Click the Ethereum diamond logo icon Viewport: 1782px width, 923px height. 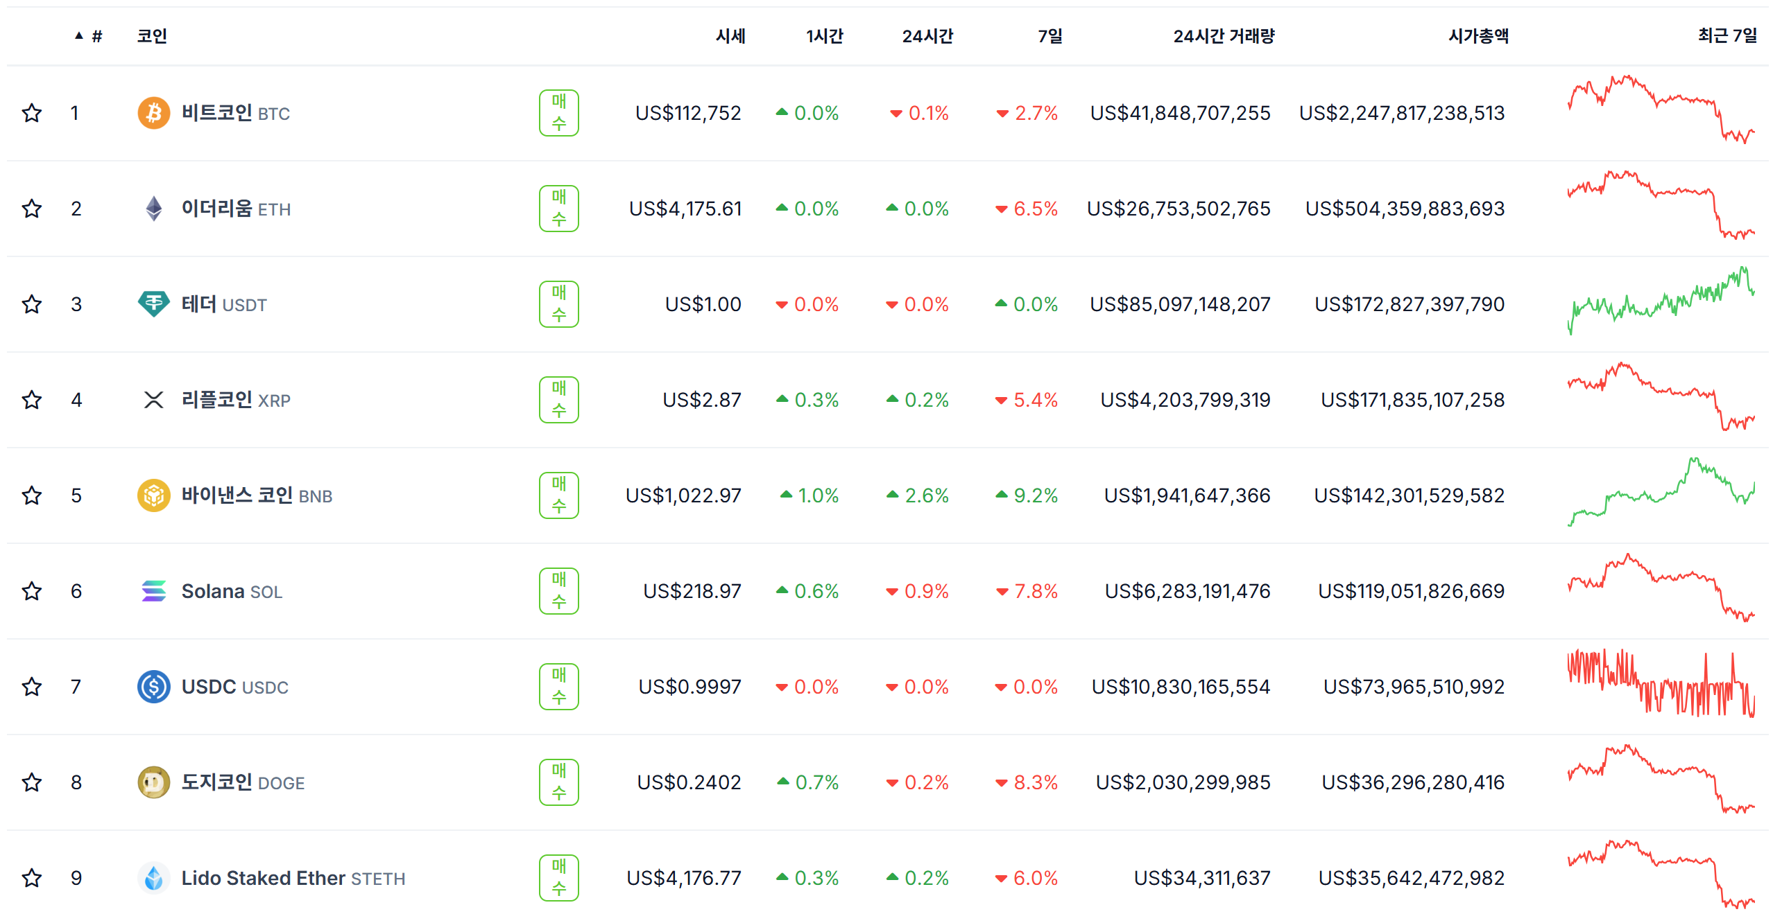click(154, 209)
